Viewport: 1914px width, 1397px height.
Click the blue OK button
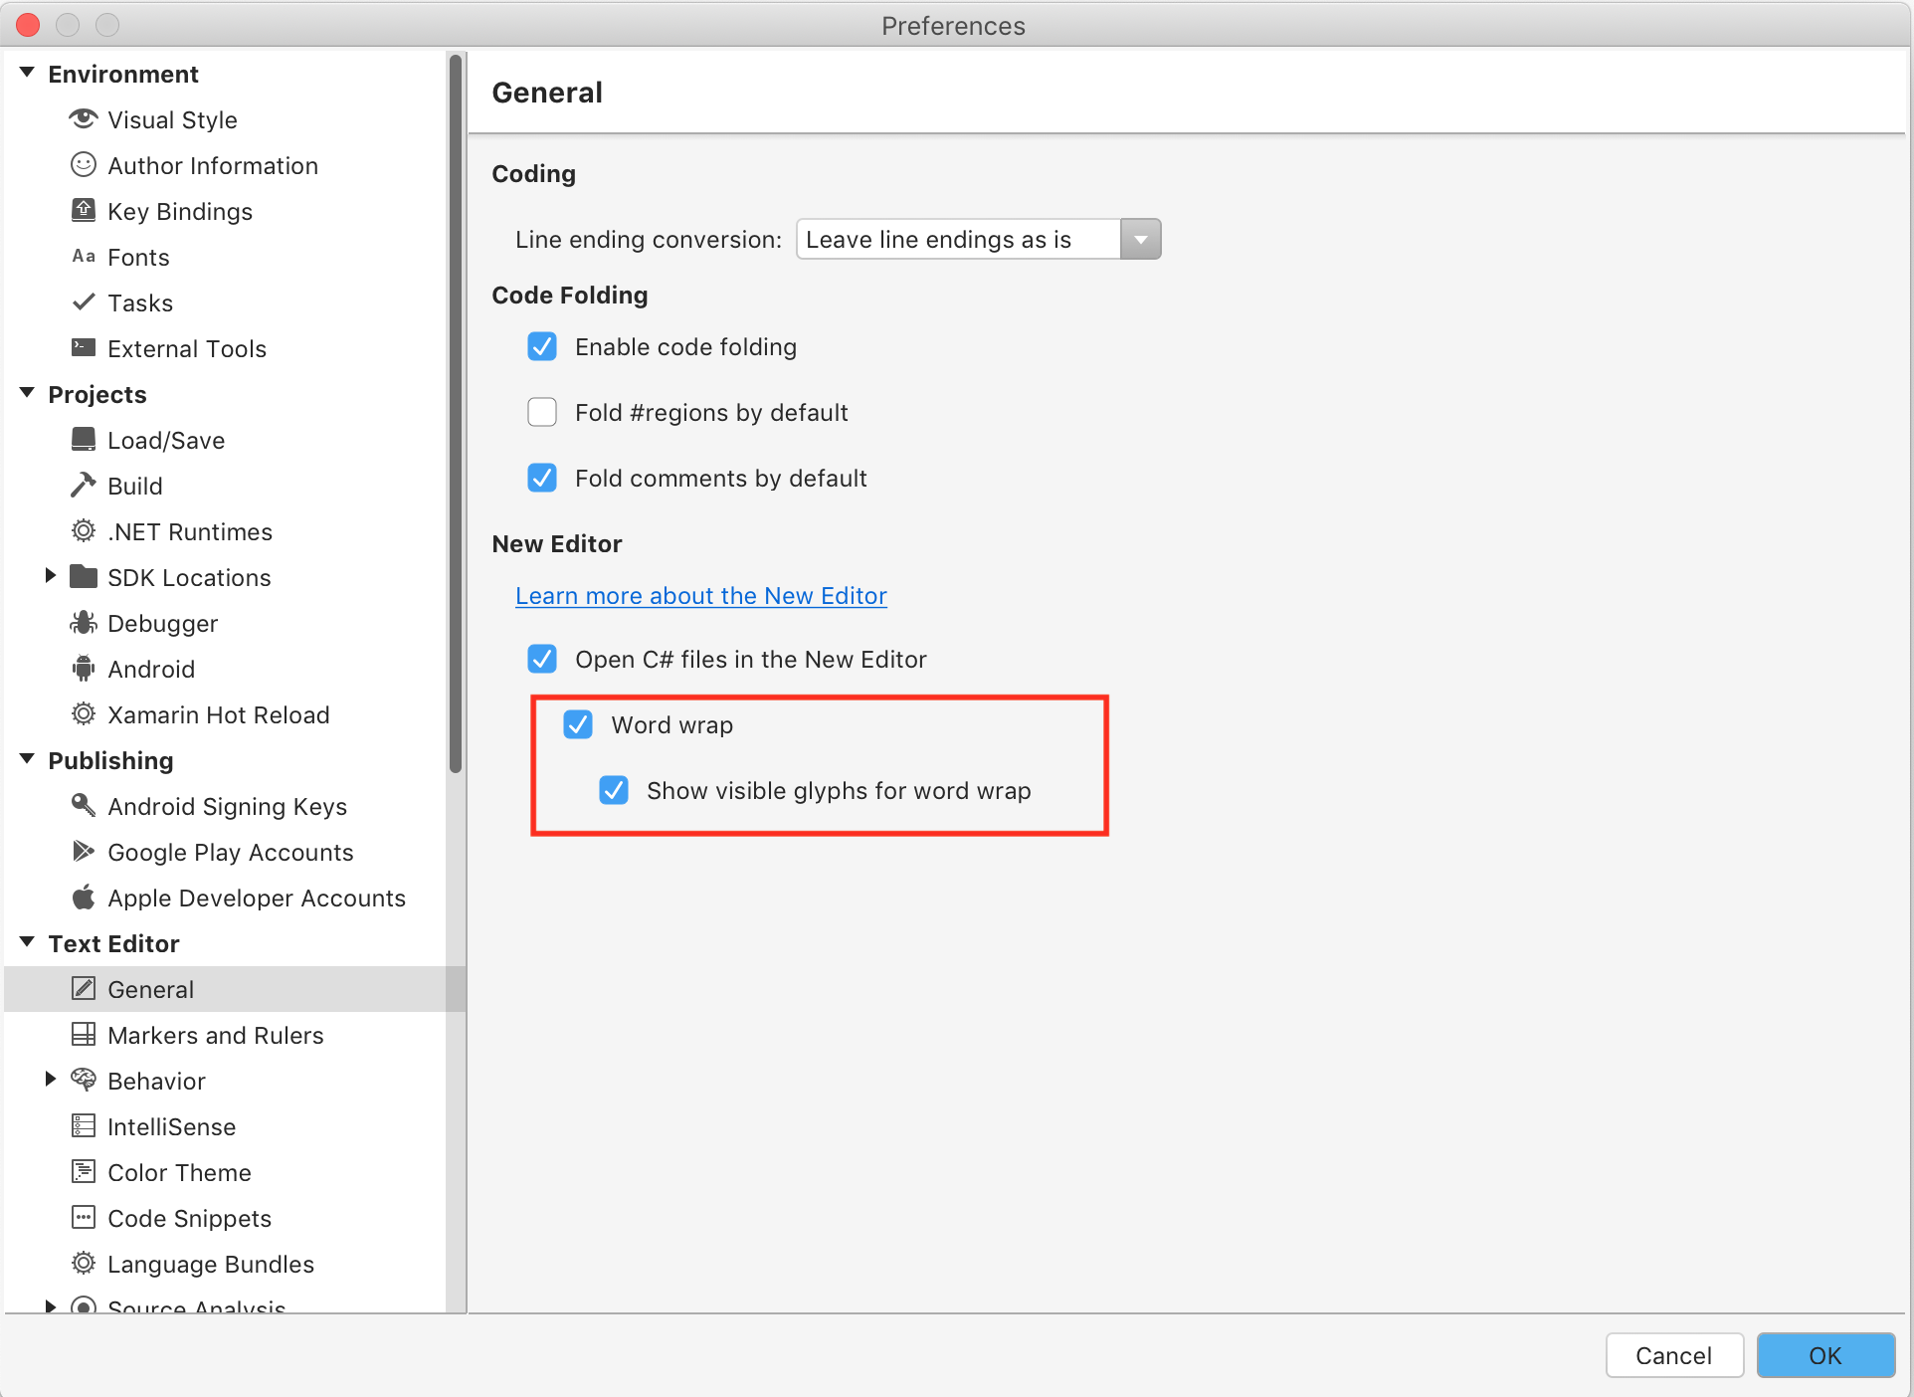pos(1824,1355)
